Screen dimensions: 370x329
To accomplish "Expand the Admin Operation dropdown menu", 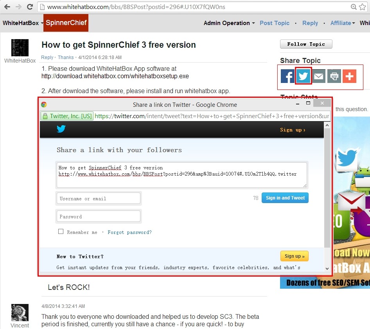I will pyautogui.click(x=229, y=23).
